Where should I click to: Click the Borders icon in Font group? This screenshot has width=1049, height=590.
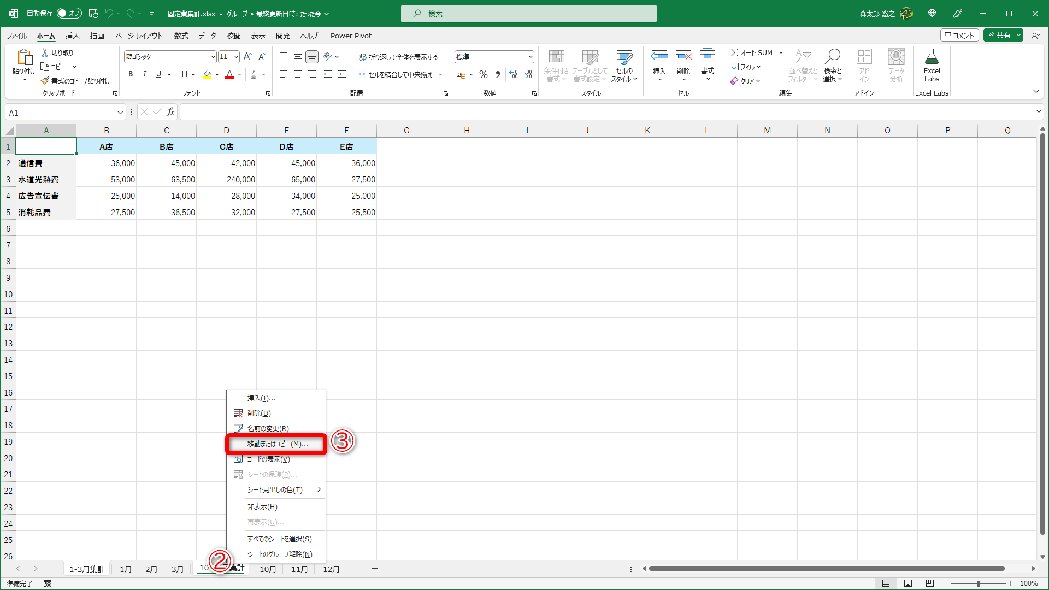click(183, 74)
